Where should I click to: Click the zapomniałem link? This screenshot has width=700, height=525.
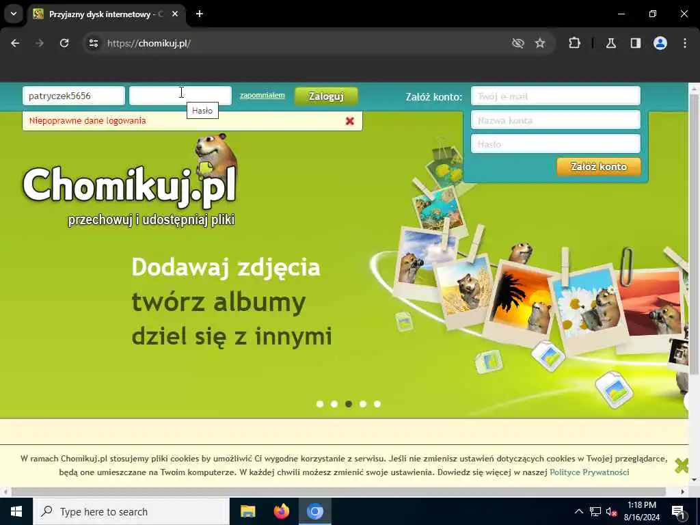click(262, 95)
